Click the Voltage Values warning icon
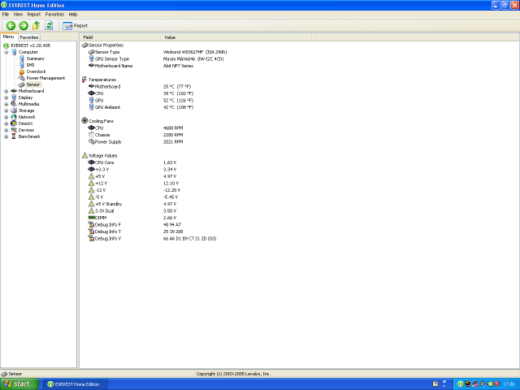Viewport: 520px width, 390px height. 84,155
